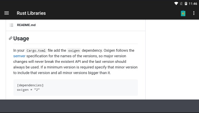Image resolution: width=199 pixels, height=113 pixels.
Task: Click the Cargo.toml inline code snippet
Action: (36, 51)
